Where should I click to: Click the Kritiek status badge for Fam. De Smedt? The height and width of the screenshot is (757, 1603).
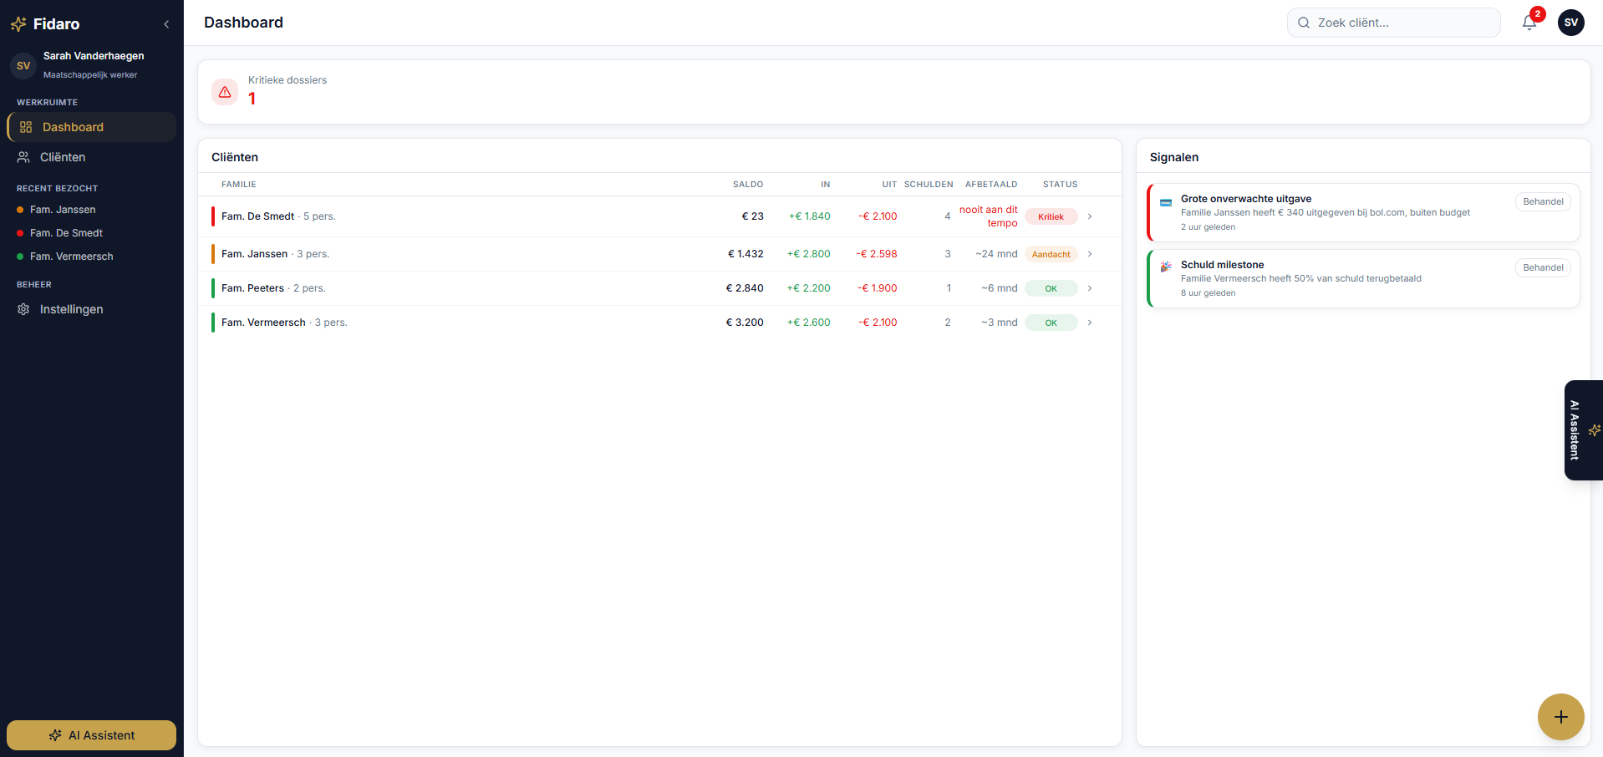(1051, 216)
